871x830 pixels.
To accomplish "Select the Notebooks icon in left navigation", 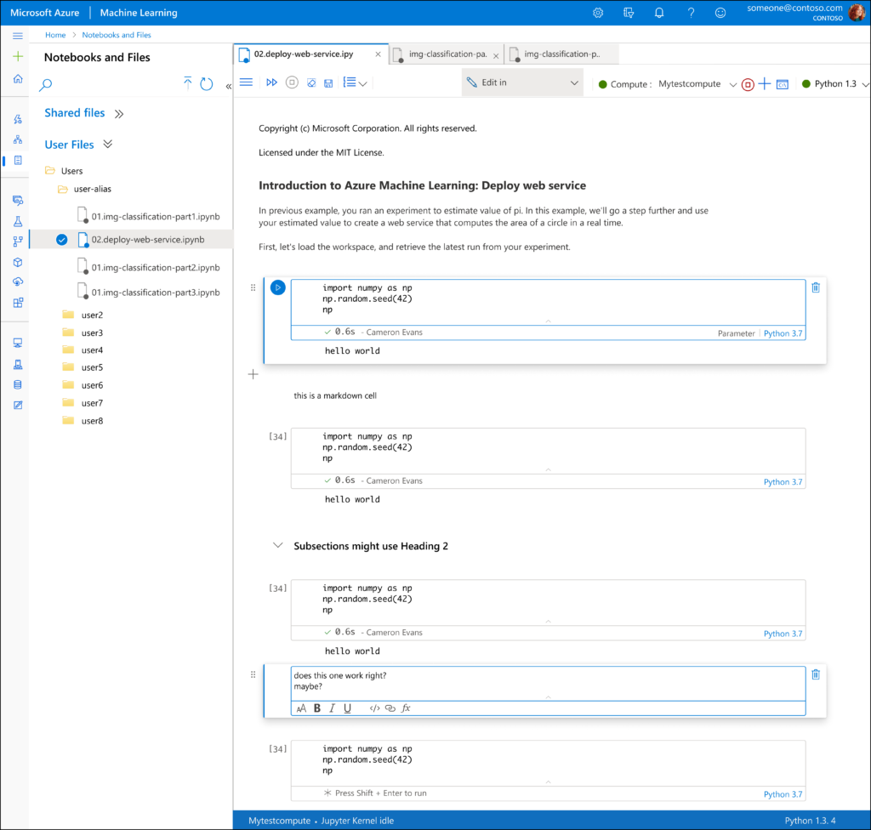I will pos(15,161).
